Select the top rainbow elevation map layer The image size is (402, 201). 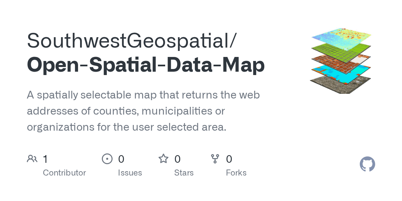click(342, 36)
